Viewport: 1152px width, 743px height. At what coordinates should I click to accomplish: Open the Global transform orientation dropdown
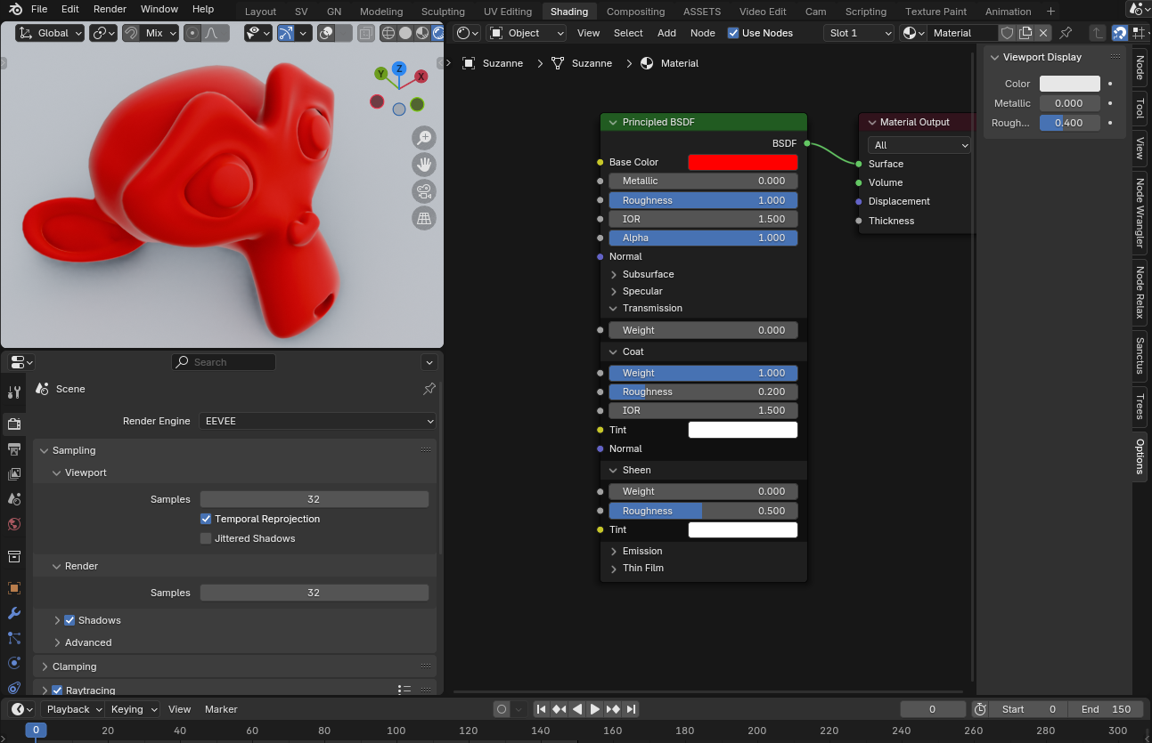[x=50, y=33]
